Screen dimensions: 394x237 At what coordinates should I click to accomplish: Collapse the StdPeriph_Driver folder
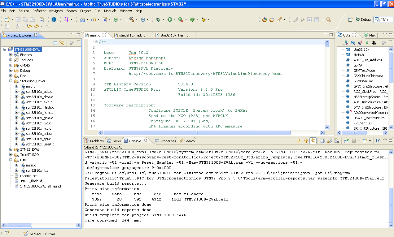click(11, 81)
